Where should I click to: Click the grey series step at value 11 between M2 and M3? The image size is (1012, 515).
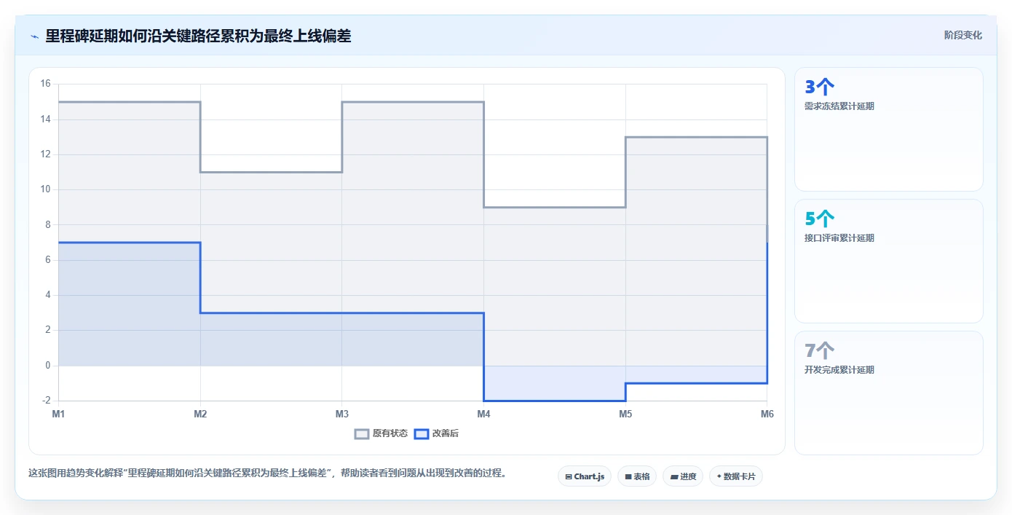pos(271,172)
